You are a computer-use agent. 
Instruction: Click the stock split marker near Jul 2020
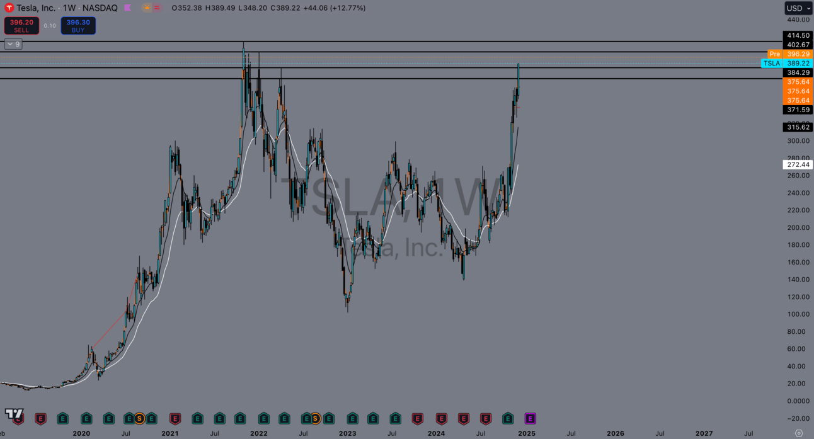139,418
